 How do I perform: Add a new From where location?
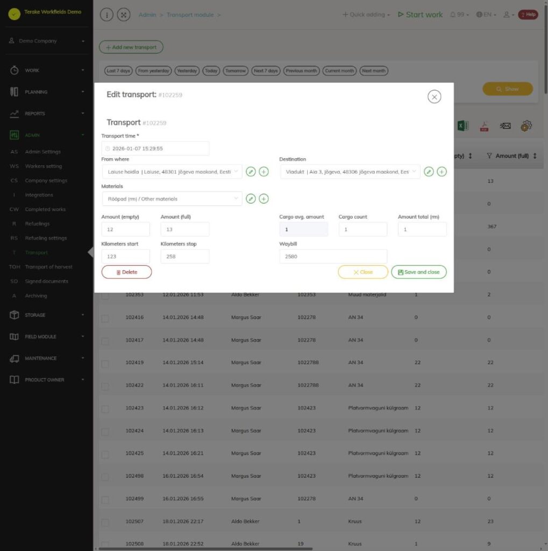[x=264, y=172]
